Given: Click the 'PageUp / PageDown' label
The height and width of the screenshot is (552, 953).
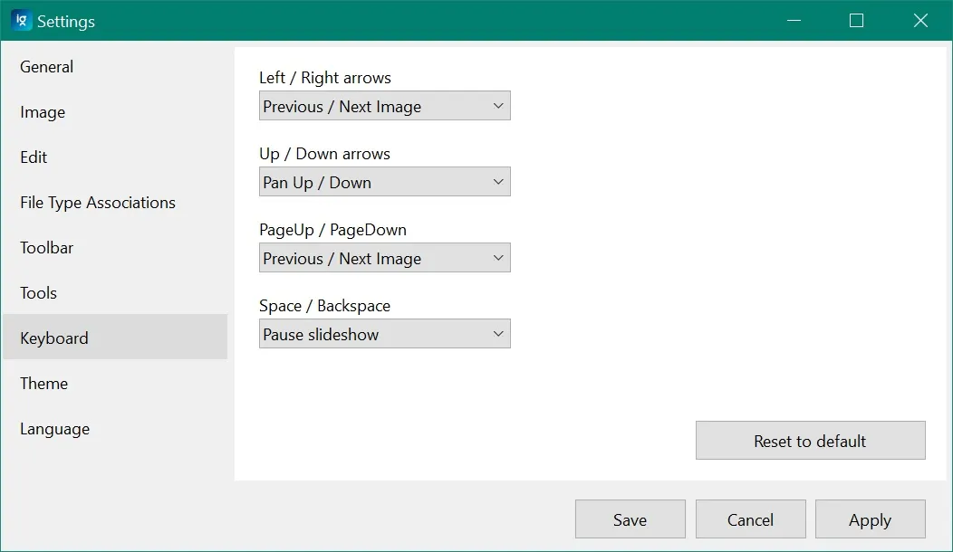Looking at the screenshot, I should coord(333,230).
